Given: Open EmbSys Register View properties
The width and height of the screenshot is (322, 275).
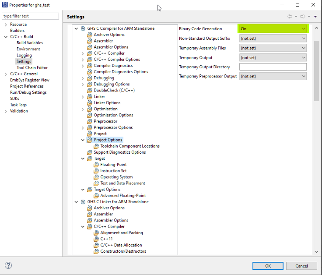Looking at the screenshot, I should [x=30, y=80].
